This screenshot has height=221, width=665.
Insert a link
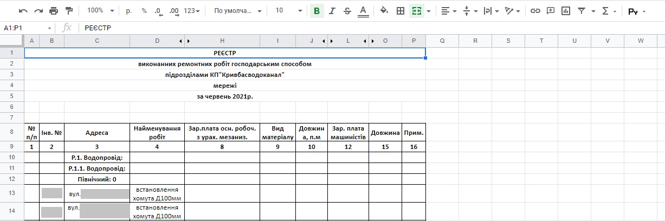[x=535, y=11]
